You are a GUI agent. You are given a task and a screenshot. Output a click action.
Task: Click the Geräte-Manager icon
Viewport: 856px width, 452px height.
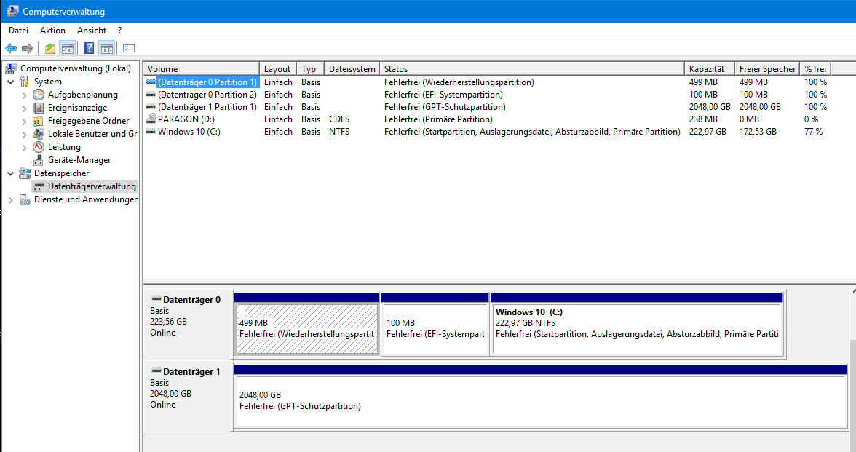(38, 160)
